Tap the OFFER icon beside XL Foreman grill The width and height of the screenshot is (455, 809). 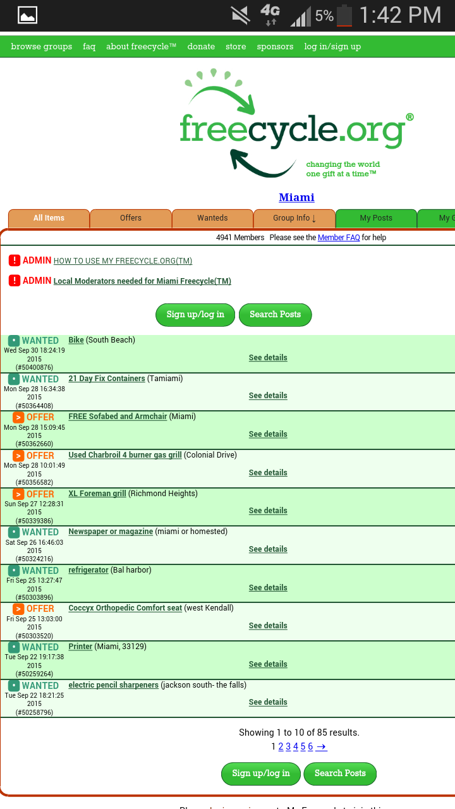pyautogui.click(x=18, y=494)
